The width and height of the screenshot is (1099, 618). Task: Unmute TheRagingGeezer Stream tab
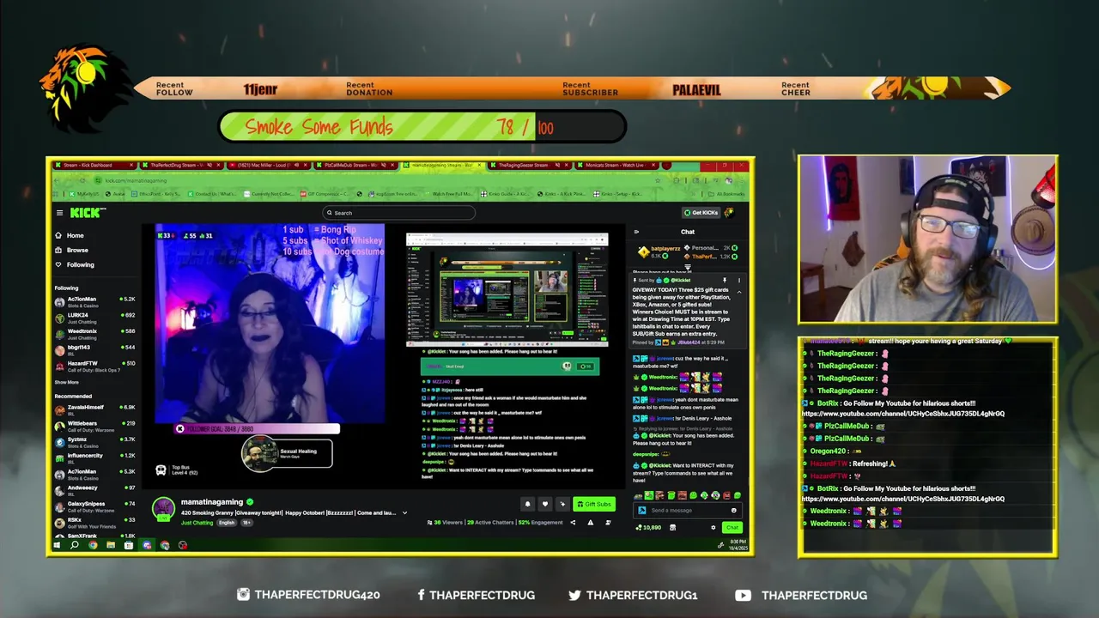[557, 165]
